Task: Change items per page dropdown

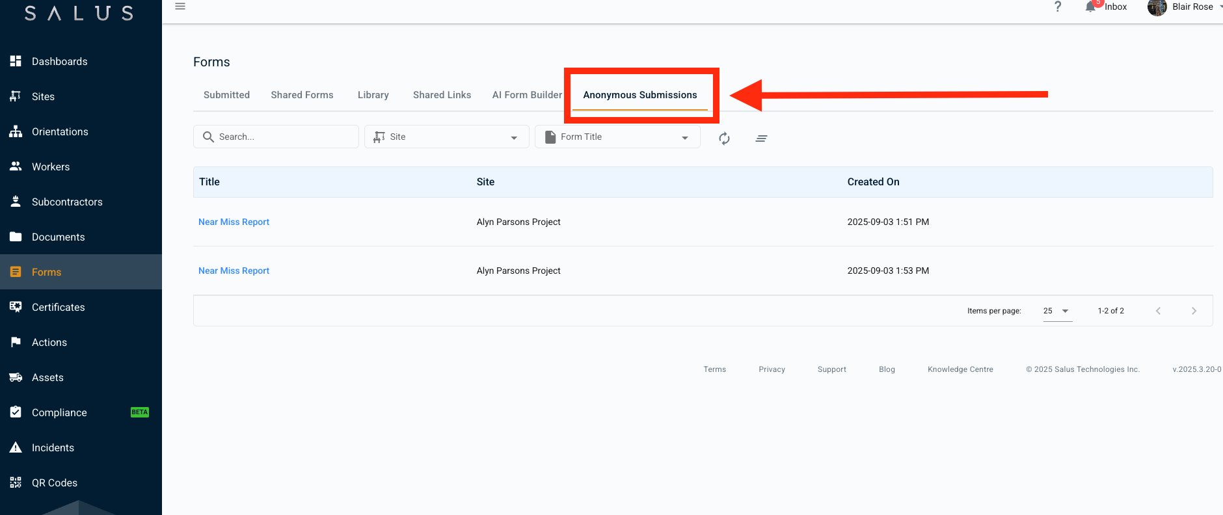Action: [1056, 311]
